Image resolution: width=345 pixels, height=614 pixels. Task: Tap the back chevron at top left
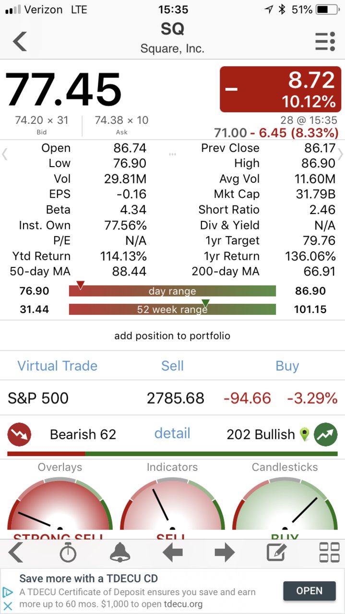[x=20, y=41]
